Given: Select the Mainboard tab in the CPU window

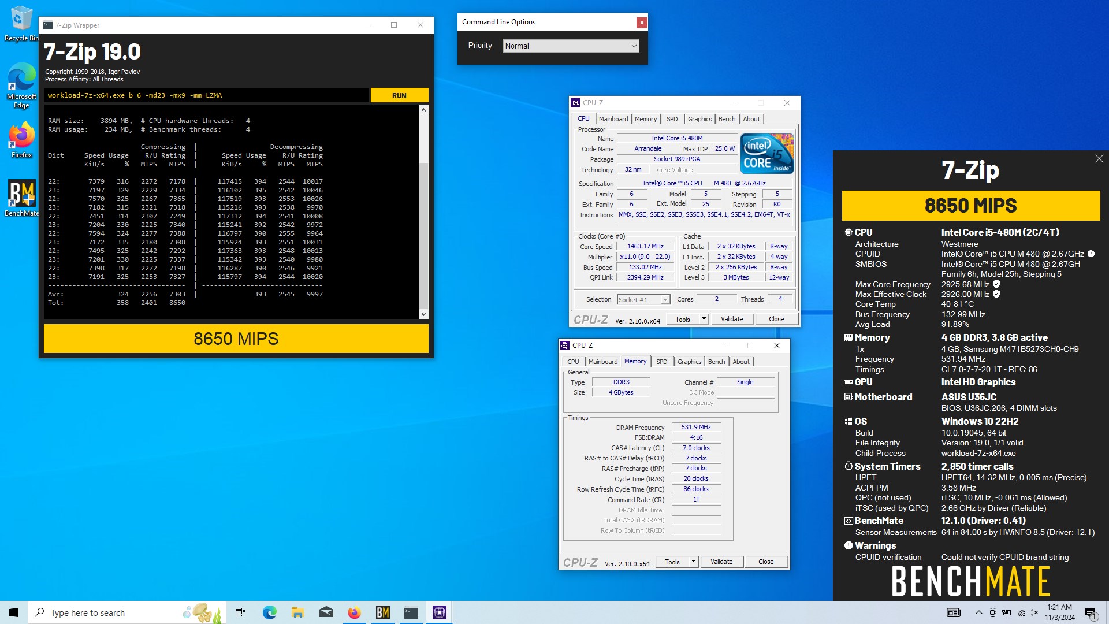Looking at the screenshot, I should click(x=613, y=119).
